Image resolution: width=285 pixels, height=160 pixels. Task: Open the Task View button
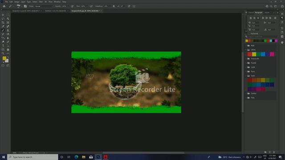69,157
